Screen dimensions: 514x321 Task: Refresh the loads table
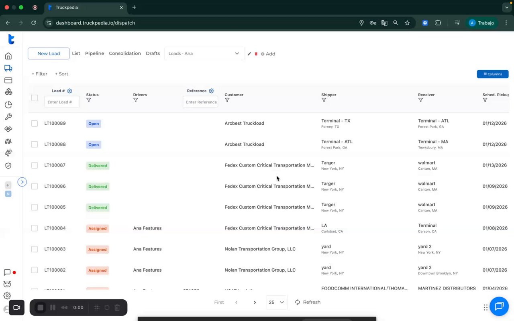tap(308, 302)
